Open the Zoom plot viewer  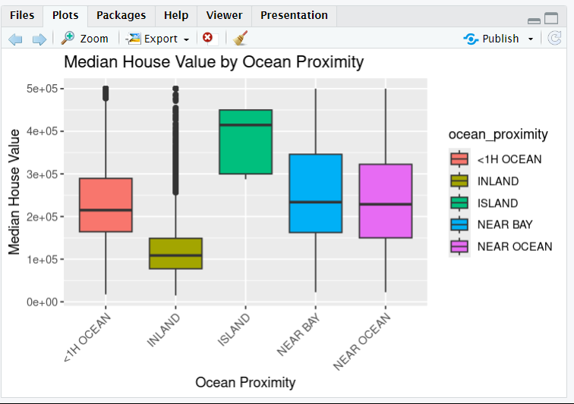(x=85, y=39)
